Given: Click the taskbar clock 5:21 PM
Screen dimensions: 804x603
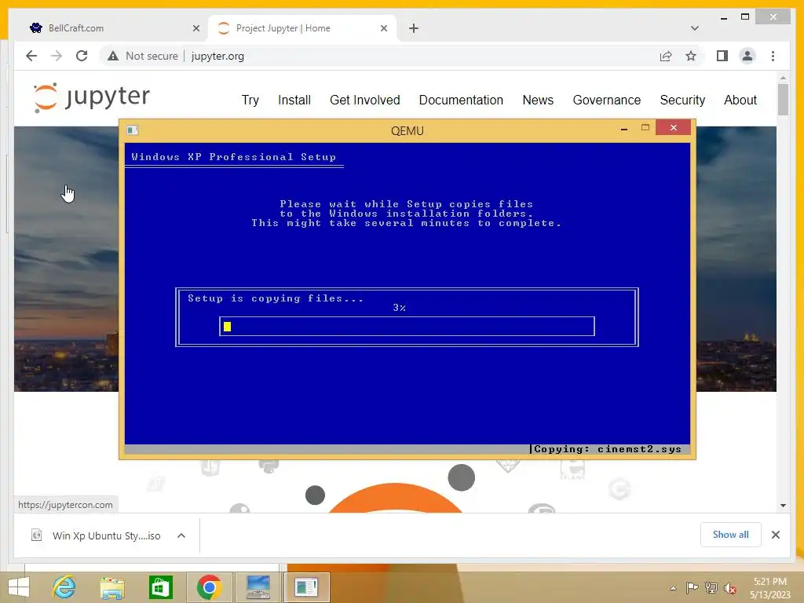Looking at the screenshot, I should [769, 582].
